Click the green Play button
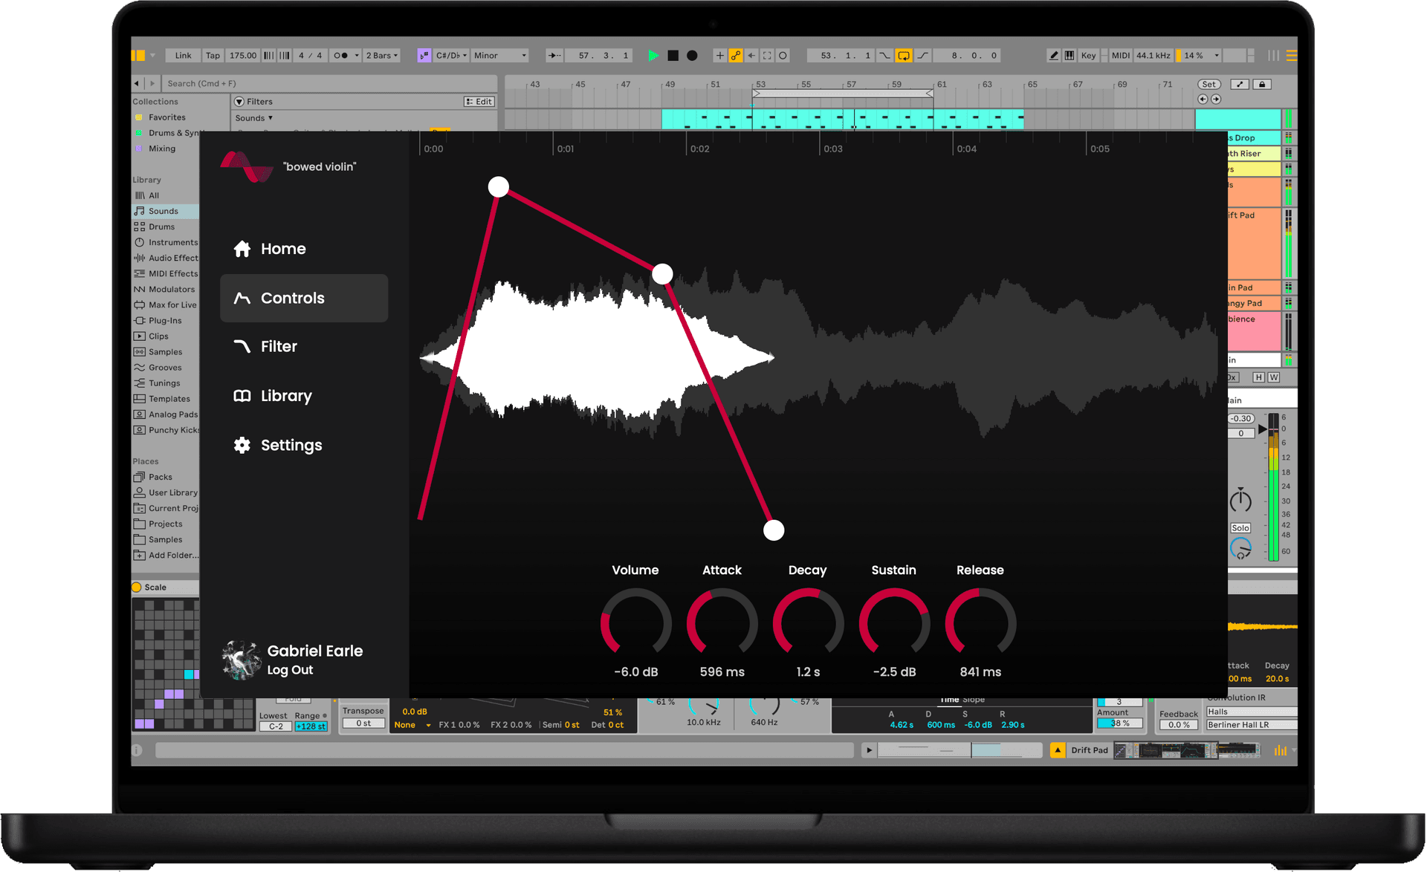 click(653, 56)
